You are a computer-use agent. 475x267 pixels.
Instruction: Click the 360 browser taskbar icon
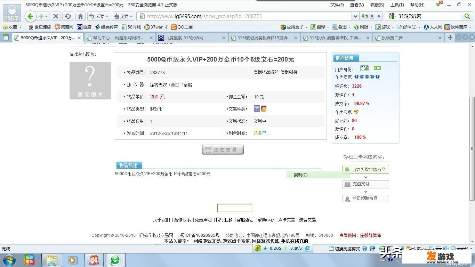click(115, 260)
